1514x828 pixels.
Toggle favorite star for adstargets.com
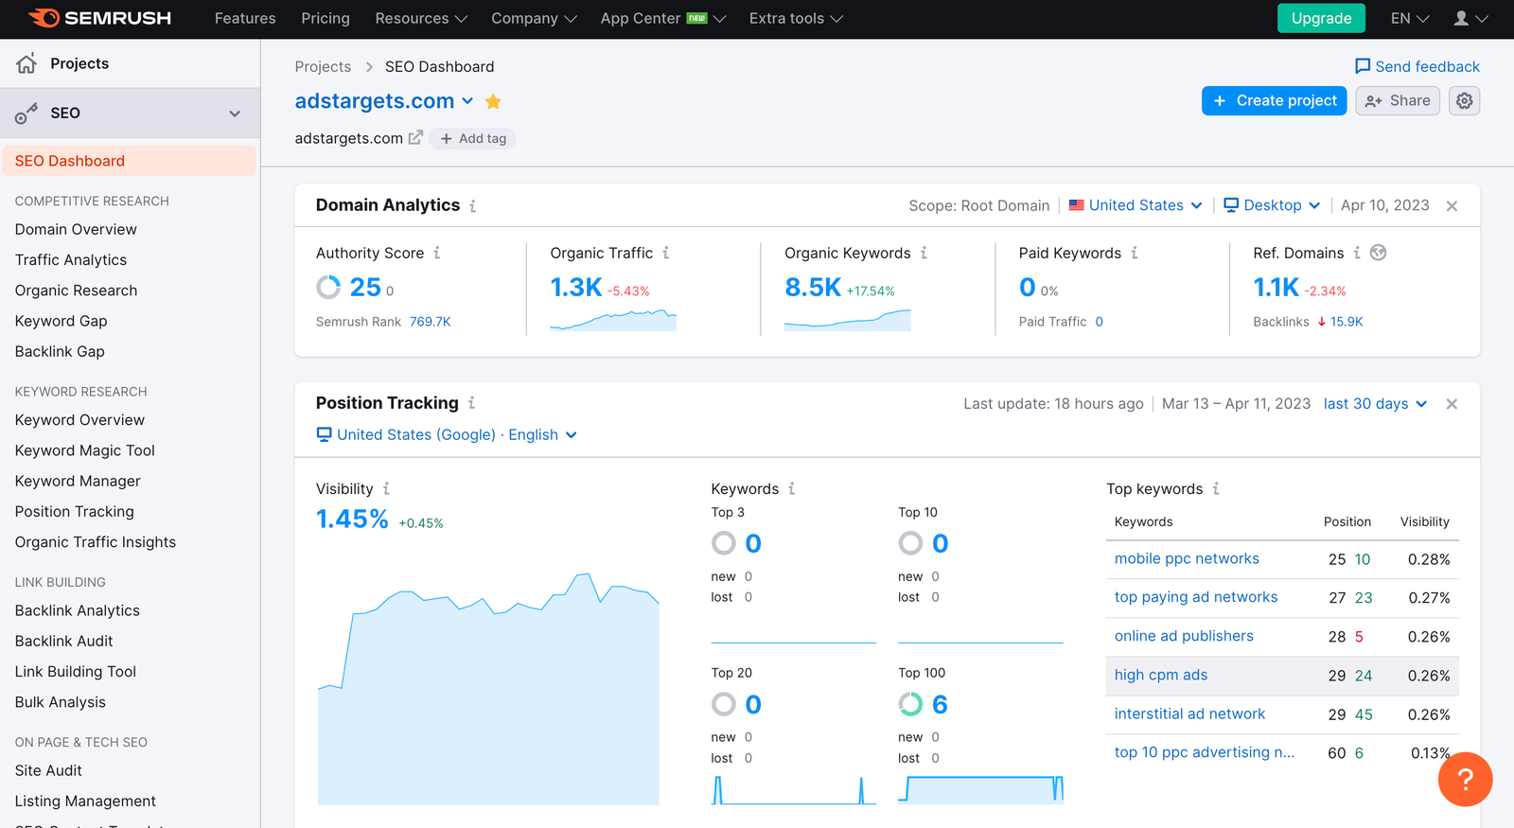[493, 101]
